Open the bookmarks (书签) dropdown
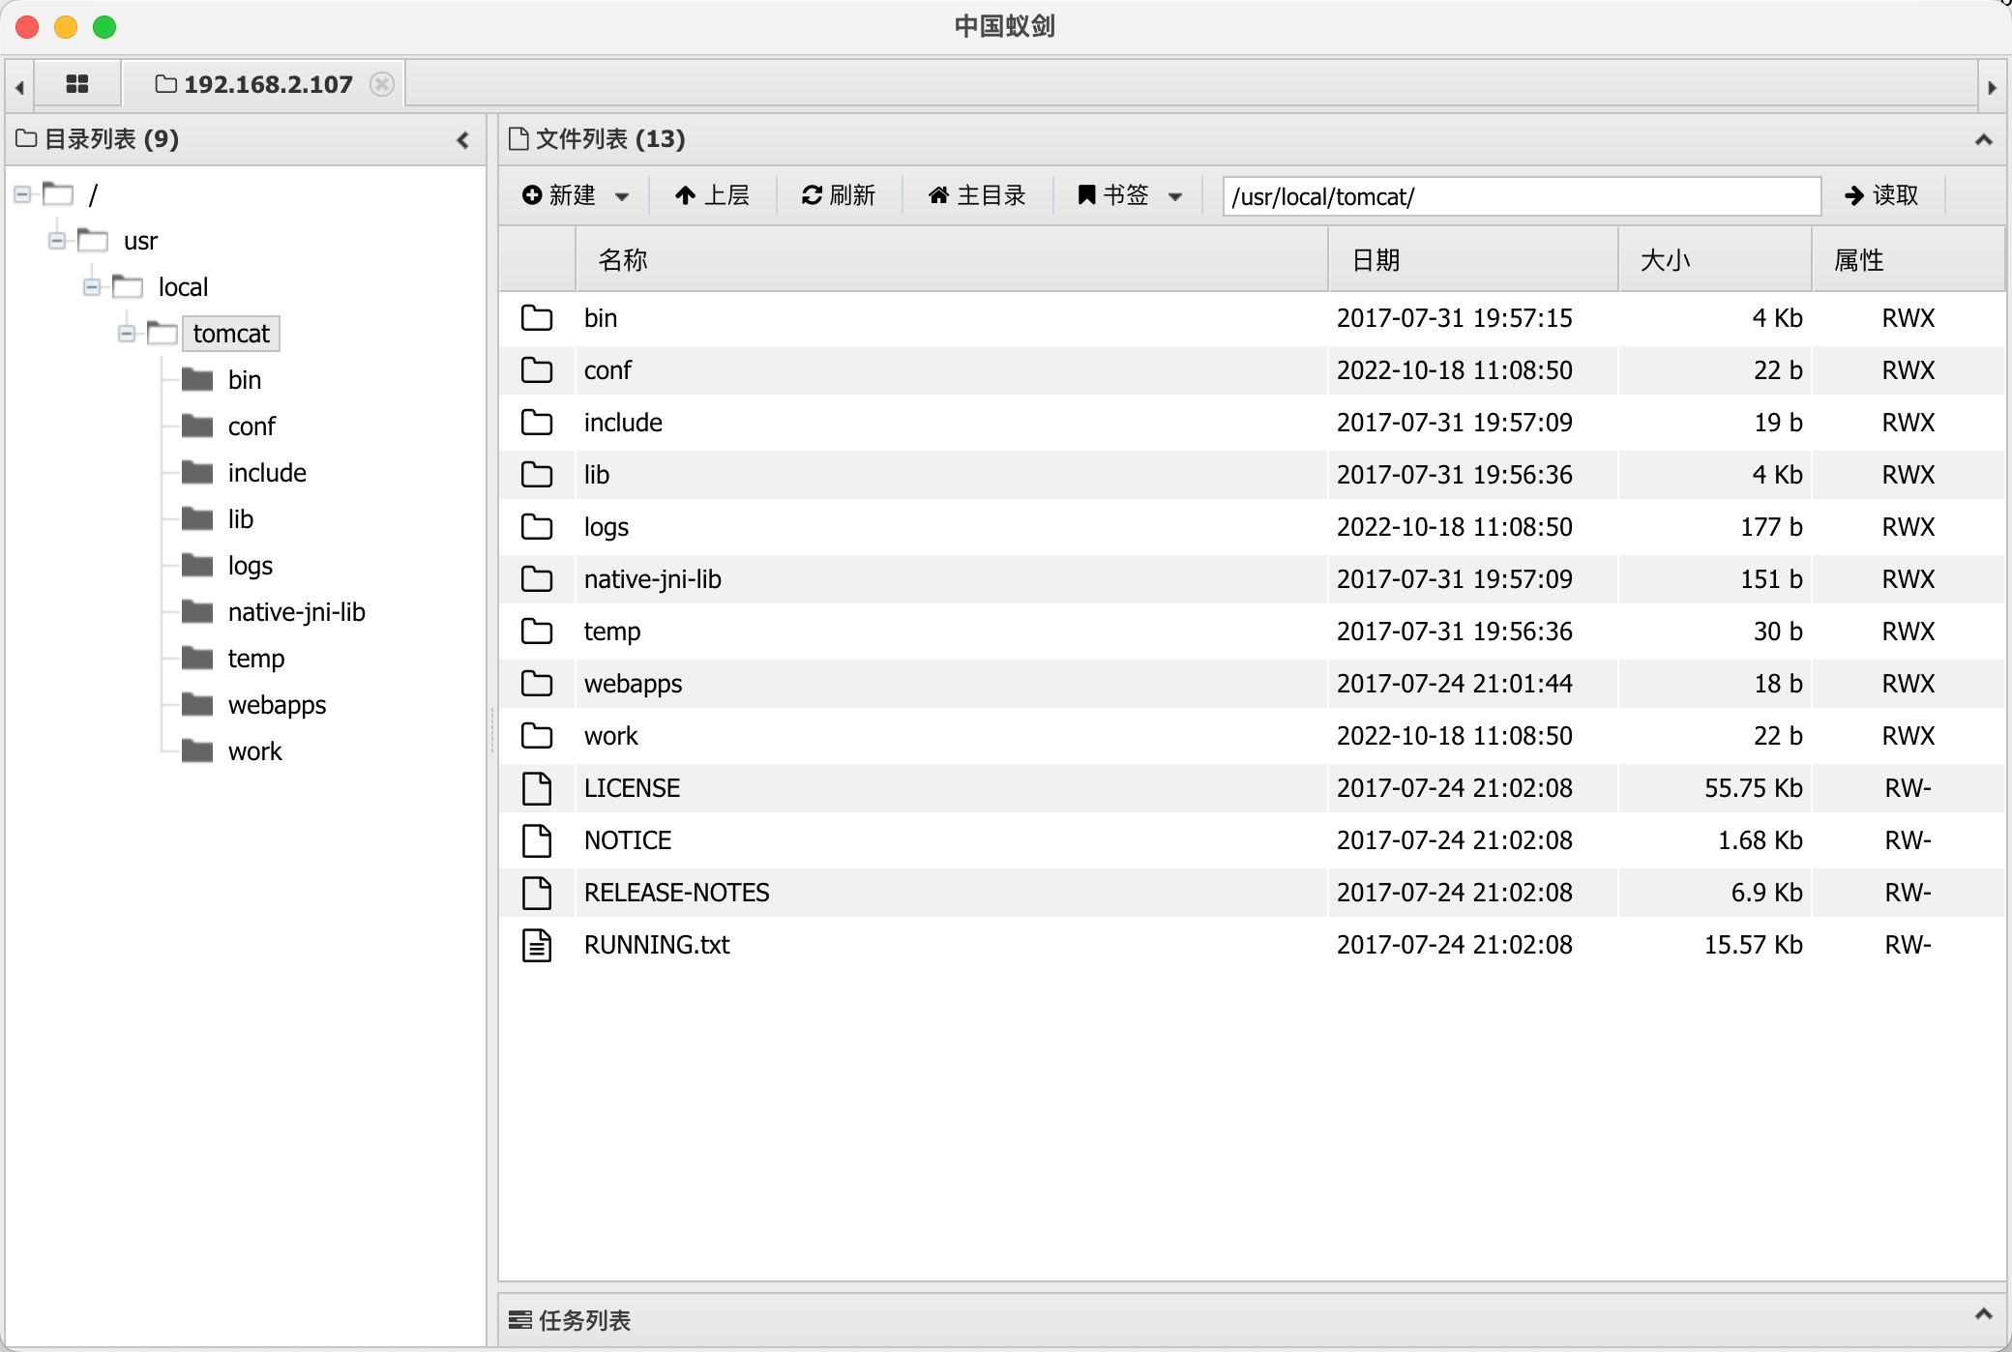Image resolution: width=2012 pixels, height=1352 pixels. pyautogui.click(x=1129, y=195)
